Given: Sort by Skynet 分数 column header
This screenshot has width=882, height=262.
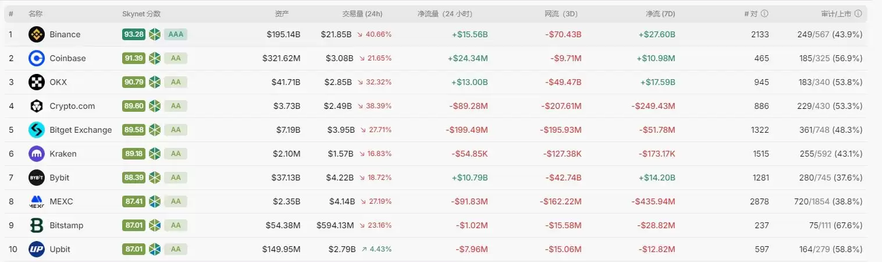Looking at the screenshot, I should point(141,13).
